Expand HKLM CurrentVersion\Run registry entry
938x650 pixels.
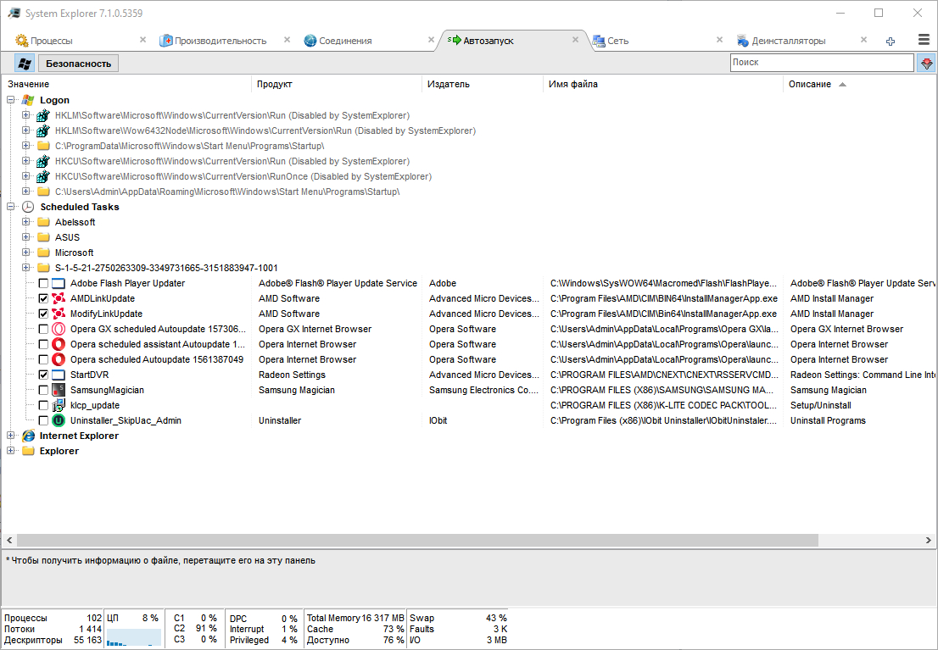[25, 114]
